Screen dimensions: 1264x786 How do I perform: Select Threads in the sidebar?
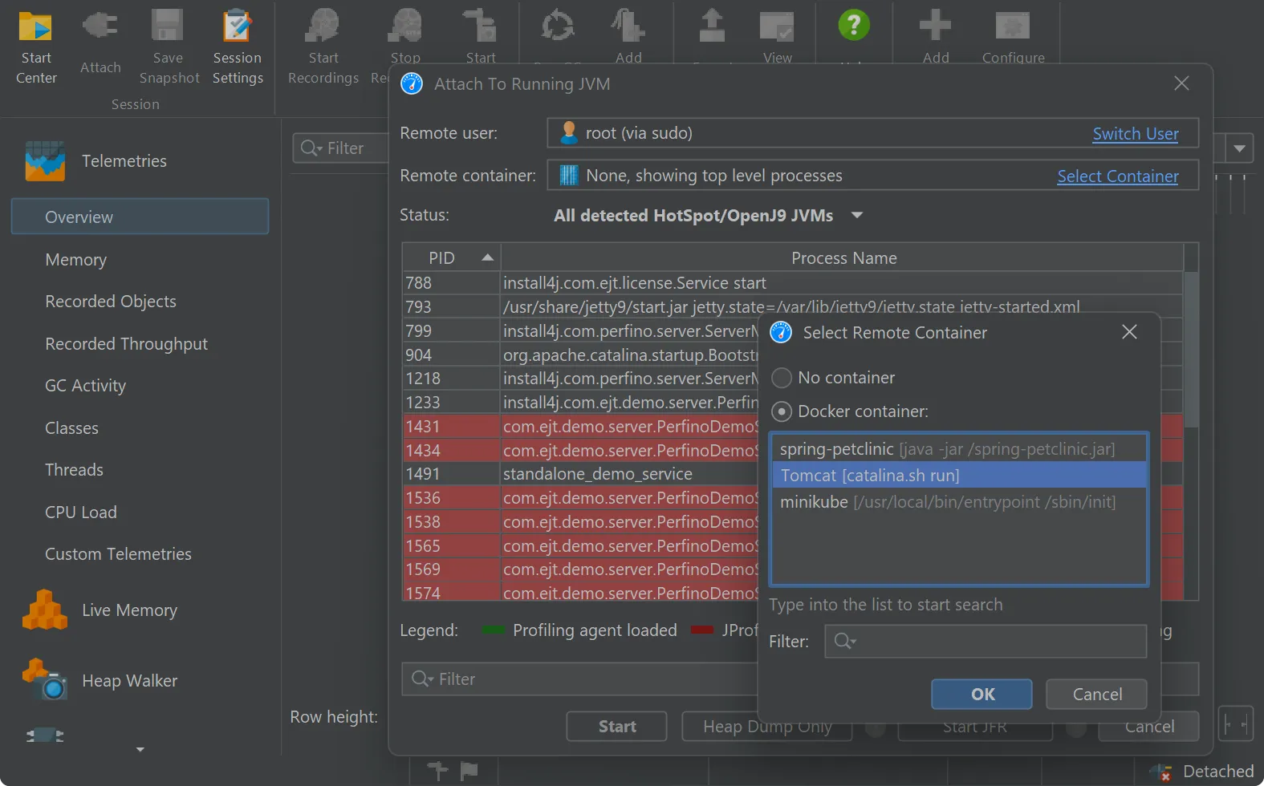pos(74,470)
